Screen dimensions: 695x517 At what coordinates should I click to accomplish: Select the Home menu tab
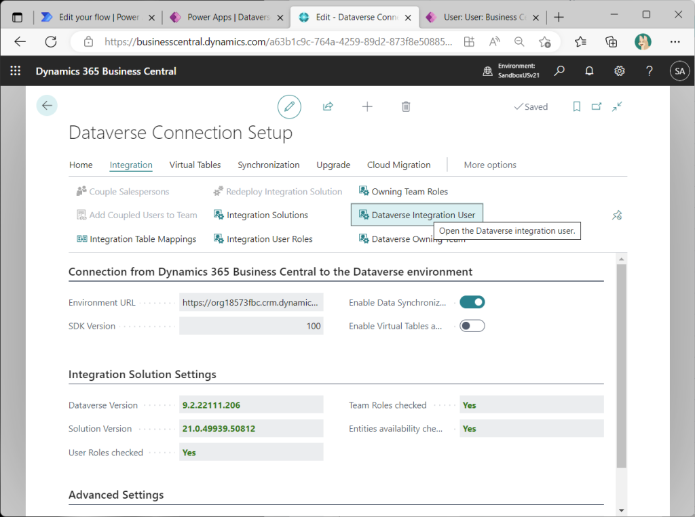(x=81, y=165)
